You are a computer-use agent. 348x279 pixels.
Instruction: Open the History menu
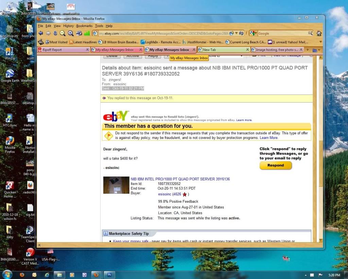point(68,26)
